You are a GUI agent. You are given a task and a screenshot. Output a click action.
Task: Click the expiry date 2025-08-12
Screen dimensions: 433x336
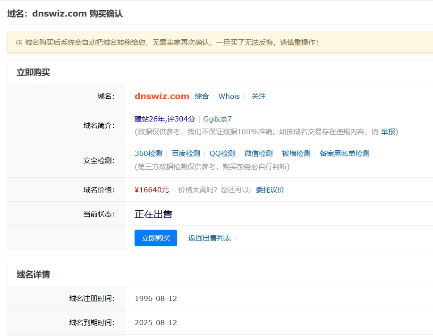(156, 323)
